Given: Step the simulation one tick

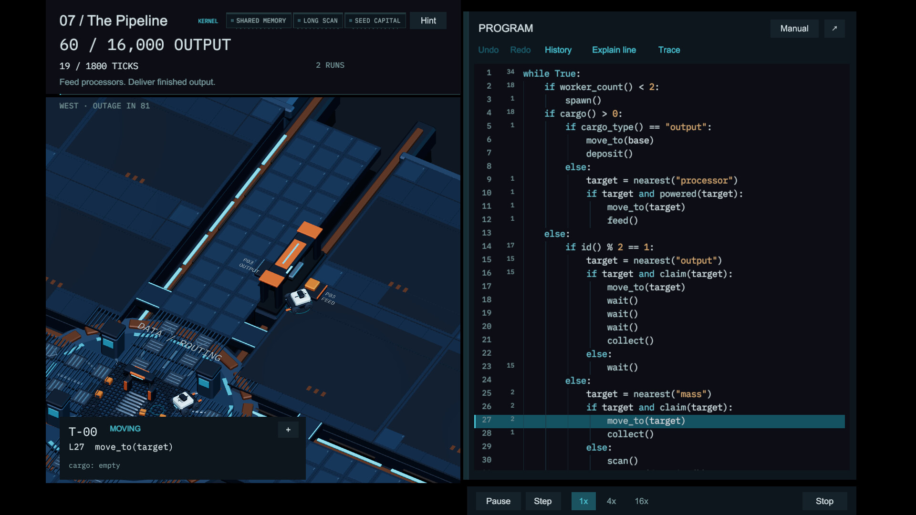Looking at the screenshot, I should coord(542,501).
